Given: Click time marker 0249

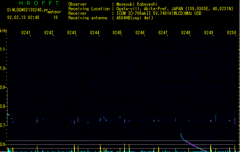Looking at the screenshot, I should tap(209, 33).
